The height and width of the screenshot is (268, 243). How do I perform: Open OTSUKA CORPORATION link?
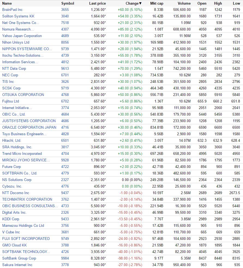point(23,95)
